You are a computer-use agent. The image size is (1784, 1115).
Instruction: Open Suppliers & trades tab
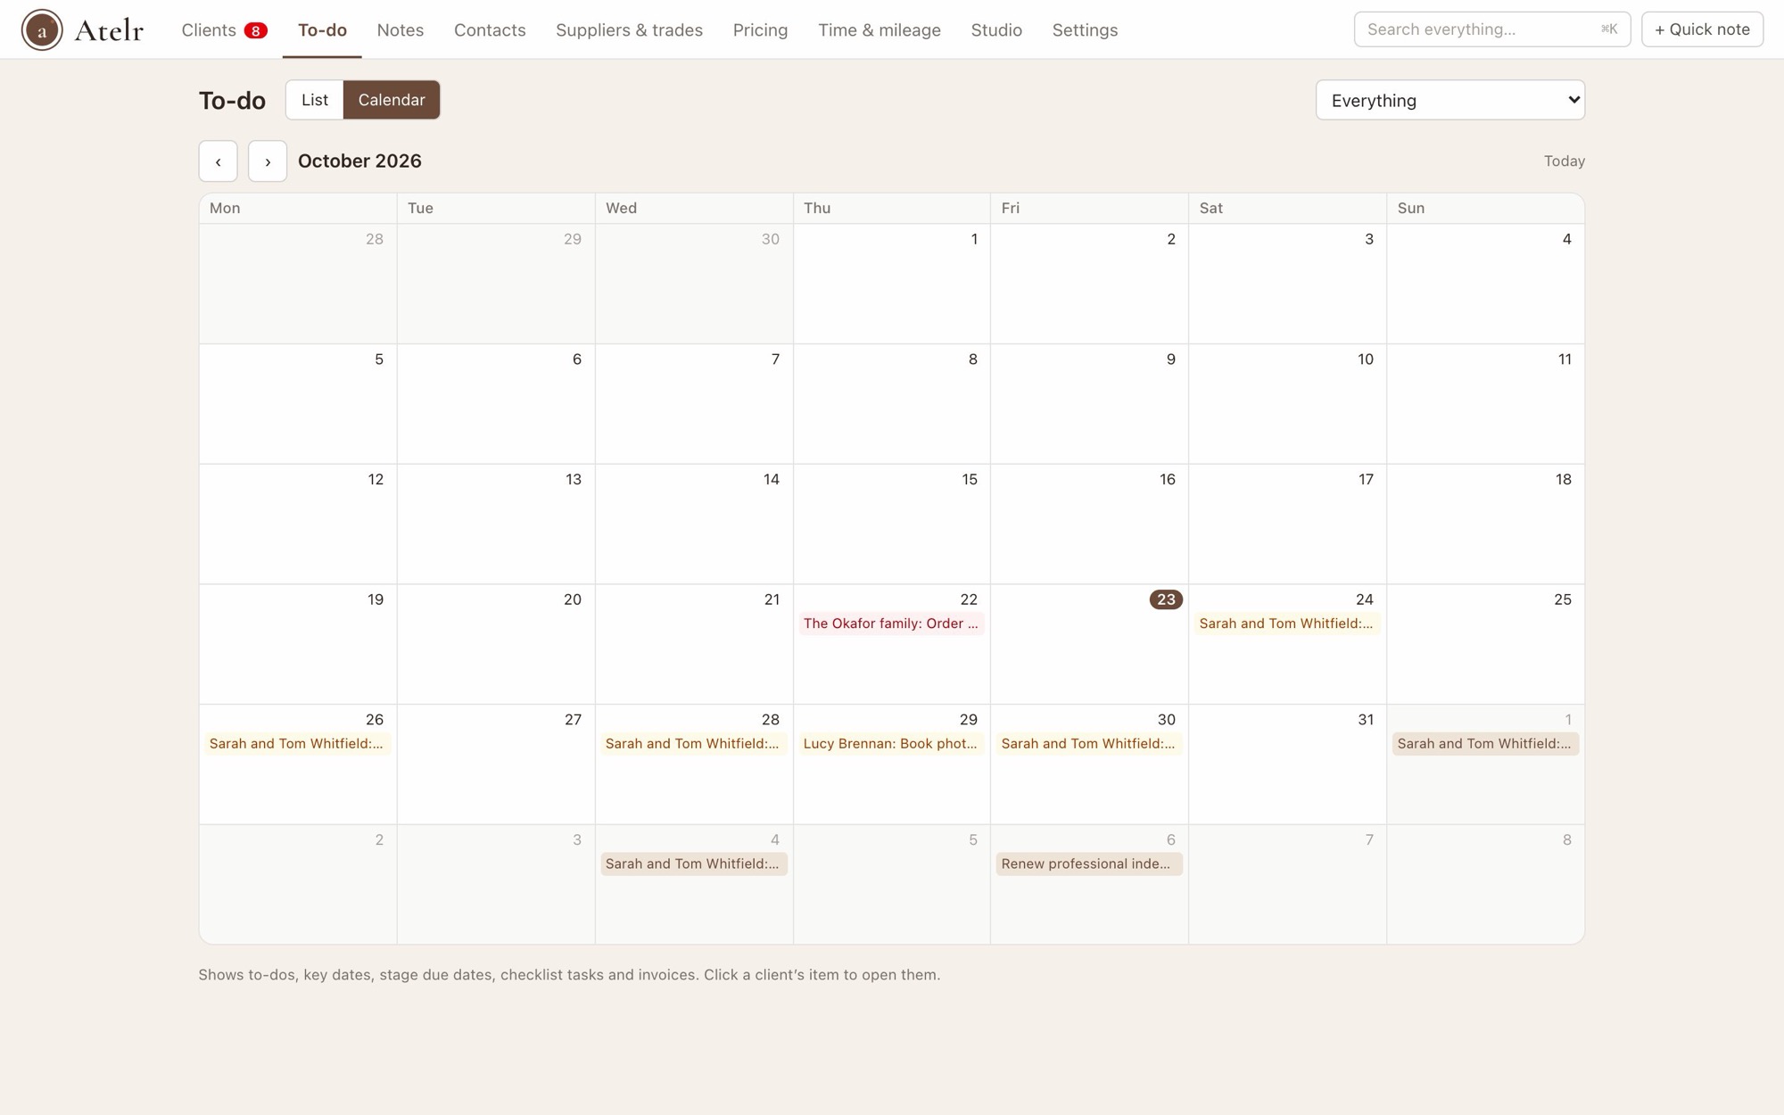point(629,29)
